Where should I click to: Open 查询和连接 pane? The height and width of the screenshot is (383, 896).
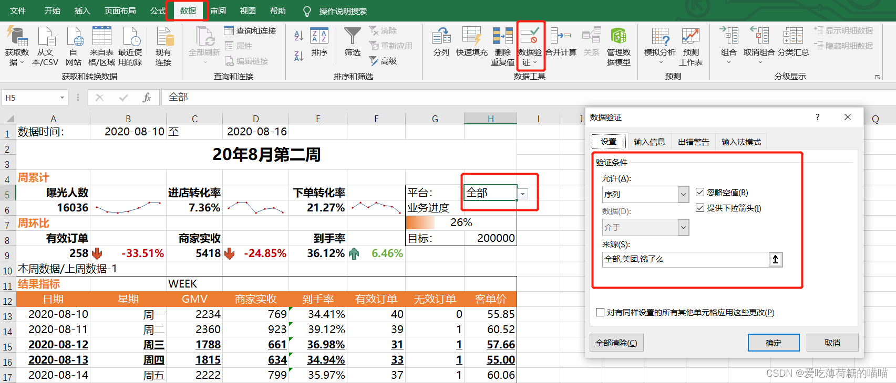click(x=250, y=31)
